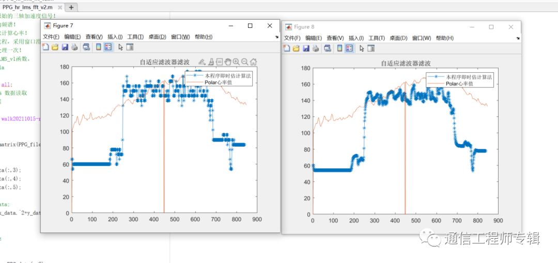
Task: Select Edit Plot arrow in Figure 8
Action: click(x=362, y=49)
